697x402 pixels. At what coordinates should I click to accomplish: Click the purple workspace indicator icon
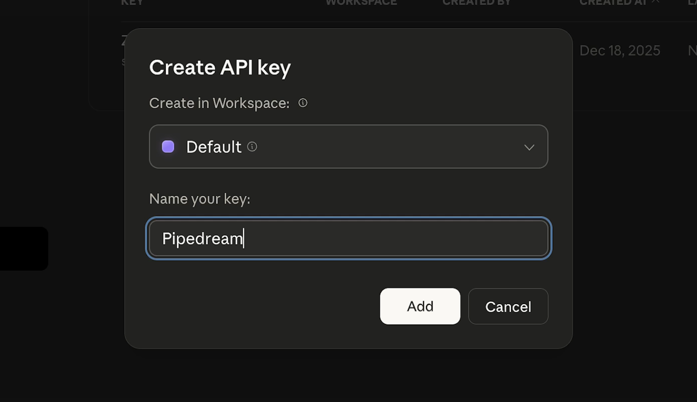click(168, 146)
